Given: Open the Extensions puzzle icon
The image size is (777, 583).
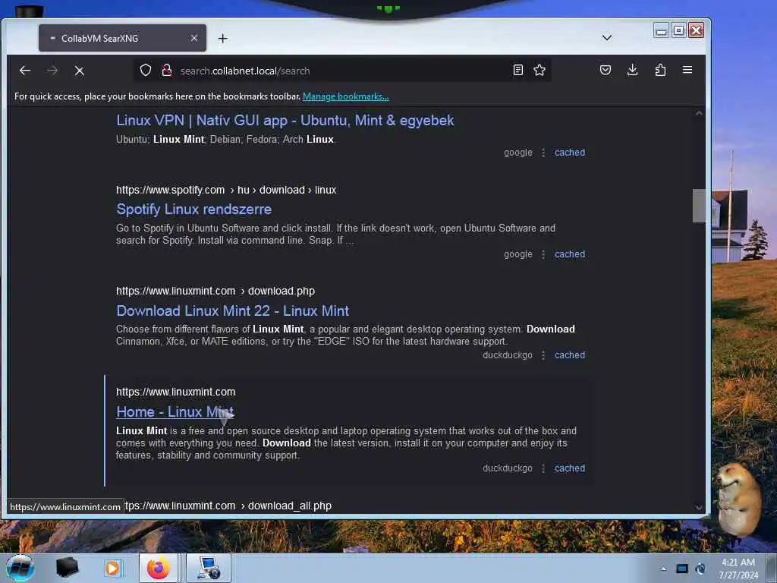Looking at the screenshot, I should pos(660,70).
